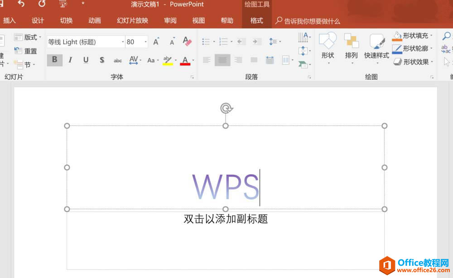The height and width of the screenshot is (278, 453).
Task: Align text left
Action: coord(206,60)
